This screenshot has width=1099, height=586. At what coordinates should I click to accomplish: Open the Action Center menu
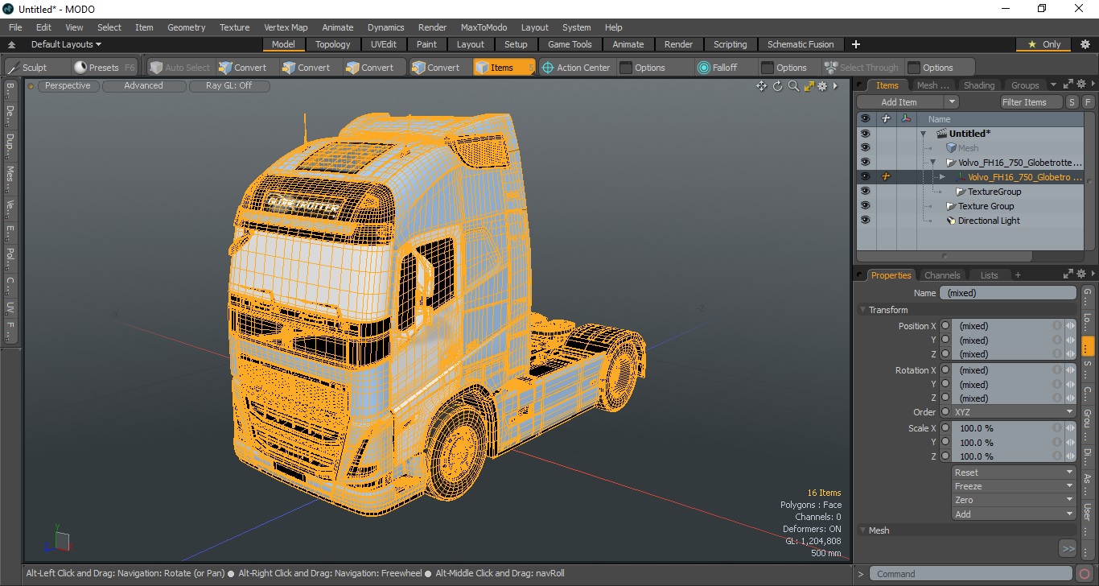[576, 68]
